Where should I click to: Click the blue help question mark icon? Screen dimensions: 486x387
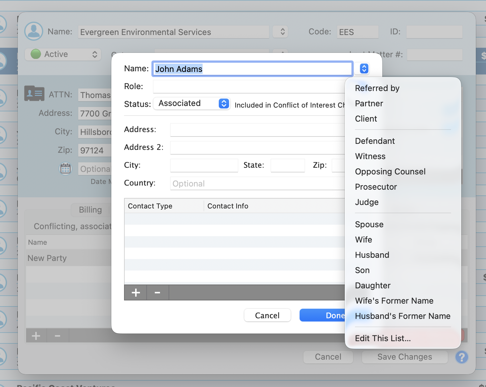[x=462, y=357]
